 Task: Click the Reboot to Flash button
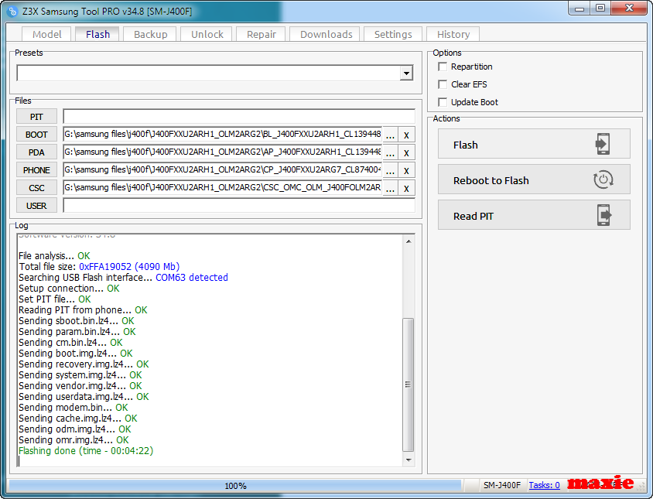(x=534, y=179)
